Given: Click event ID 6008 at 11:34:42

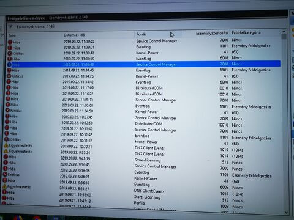Looking at the screenshot, I should click(x=224, y=82).
